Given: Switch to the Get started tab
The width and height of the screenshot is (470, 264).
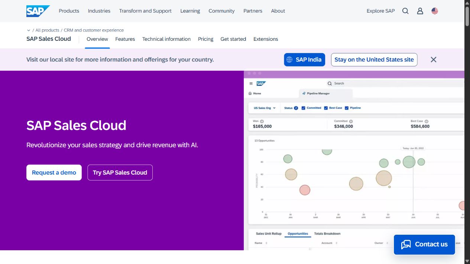Looking at the screenshot, I should 233,39.
